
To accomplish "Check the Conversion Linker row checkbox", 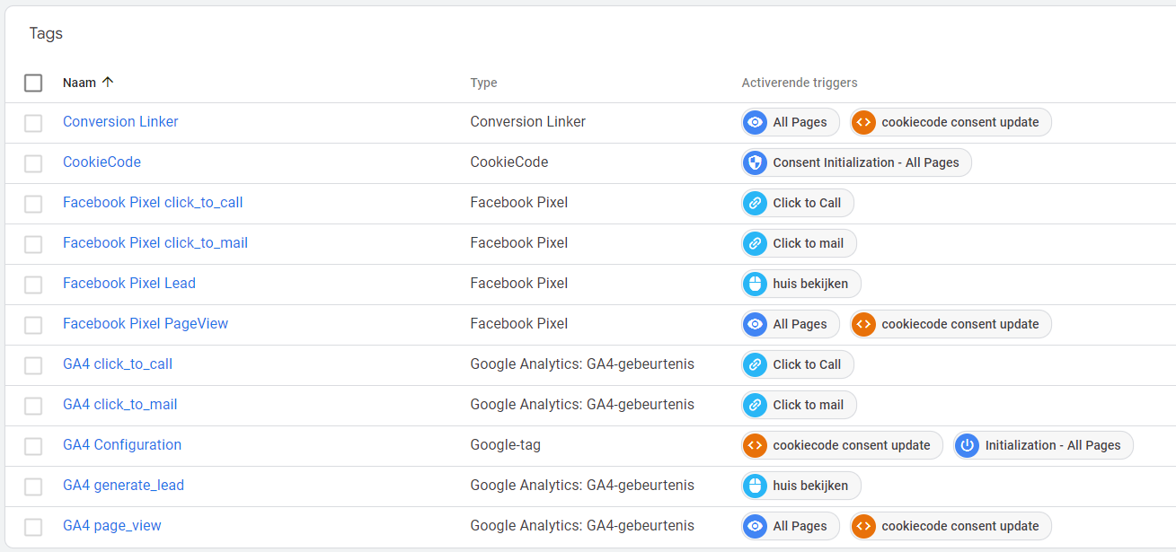I will pyautogui.click(x=33, y=123).
